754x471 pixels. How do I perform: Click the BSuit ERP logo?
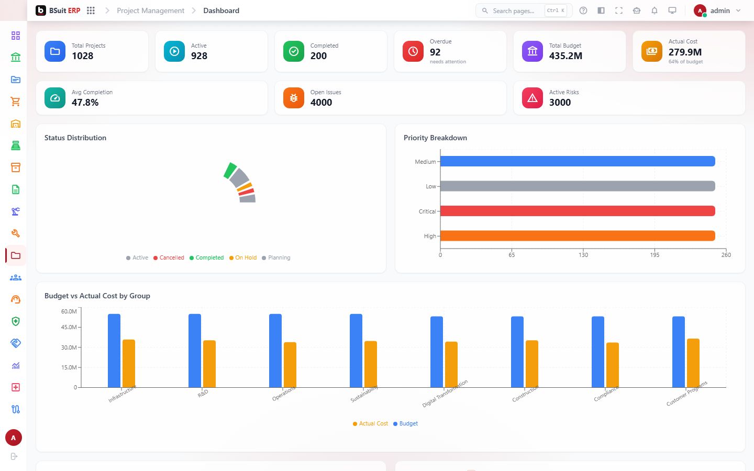coord(58,10)
